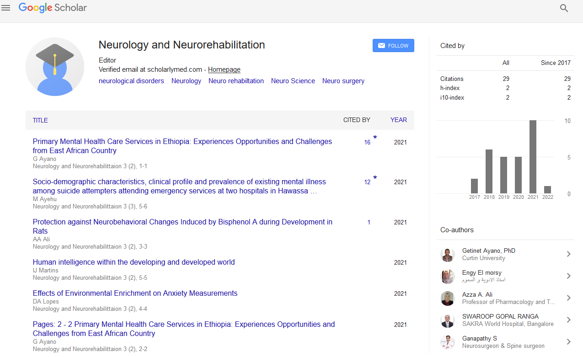Open citation count 16 for first article
Viewport: 583px width, 357px height.
(367, 143)
